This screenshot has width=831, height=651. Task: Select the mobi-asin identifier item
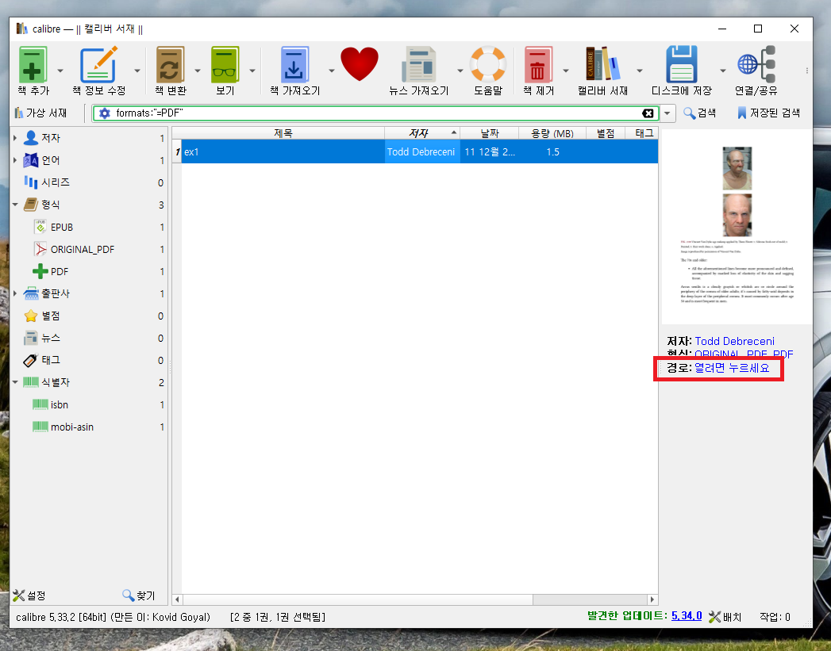pyautogui.click(x=63, y=427)
